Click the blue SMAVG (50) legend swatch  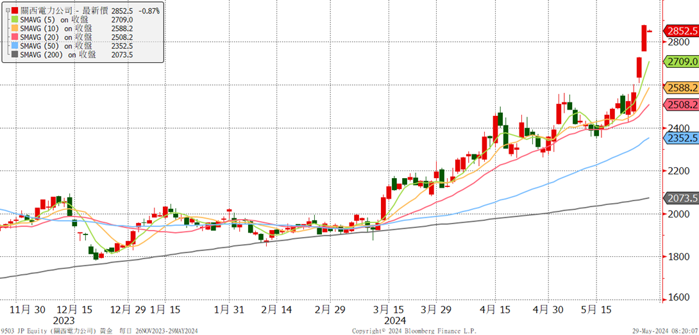click(15, 46)
